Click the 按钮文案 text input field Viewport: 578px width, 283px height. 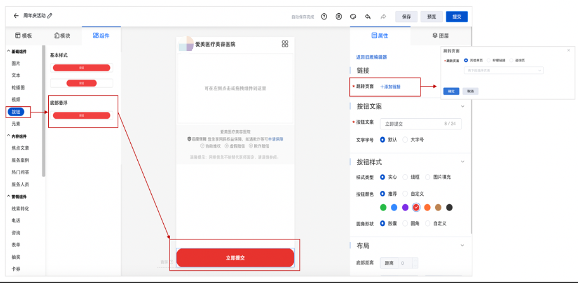coord(421,124)
